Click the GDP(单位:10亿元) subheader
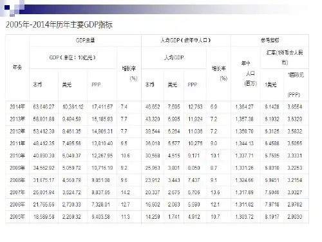 point(73,57)
